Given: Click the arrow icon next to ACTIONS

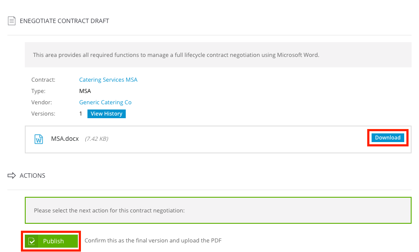Looking at the screenshot, I should (x=11, y=176).
